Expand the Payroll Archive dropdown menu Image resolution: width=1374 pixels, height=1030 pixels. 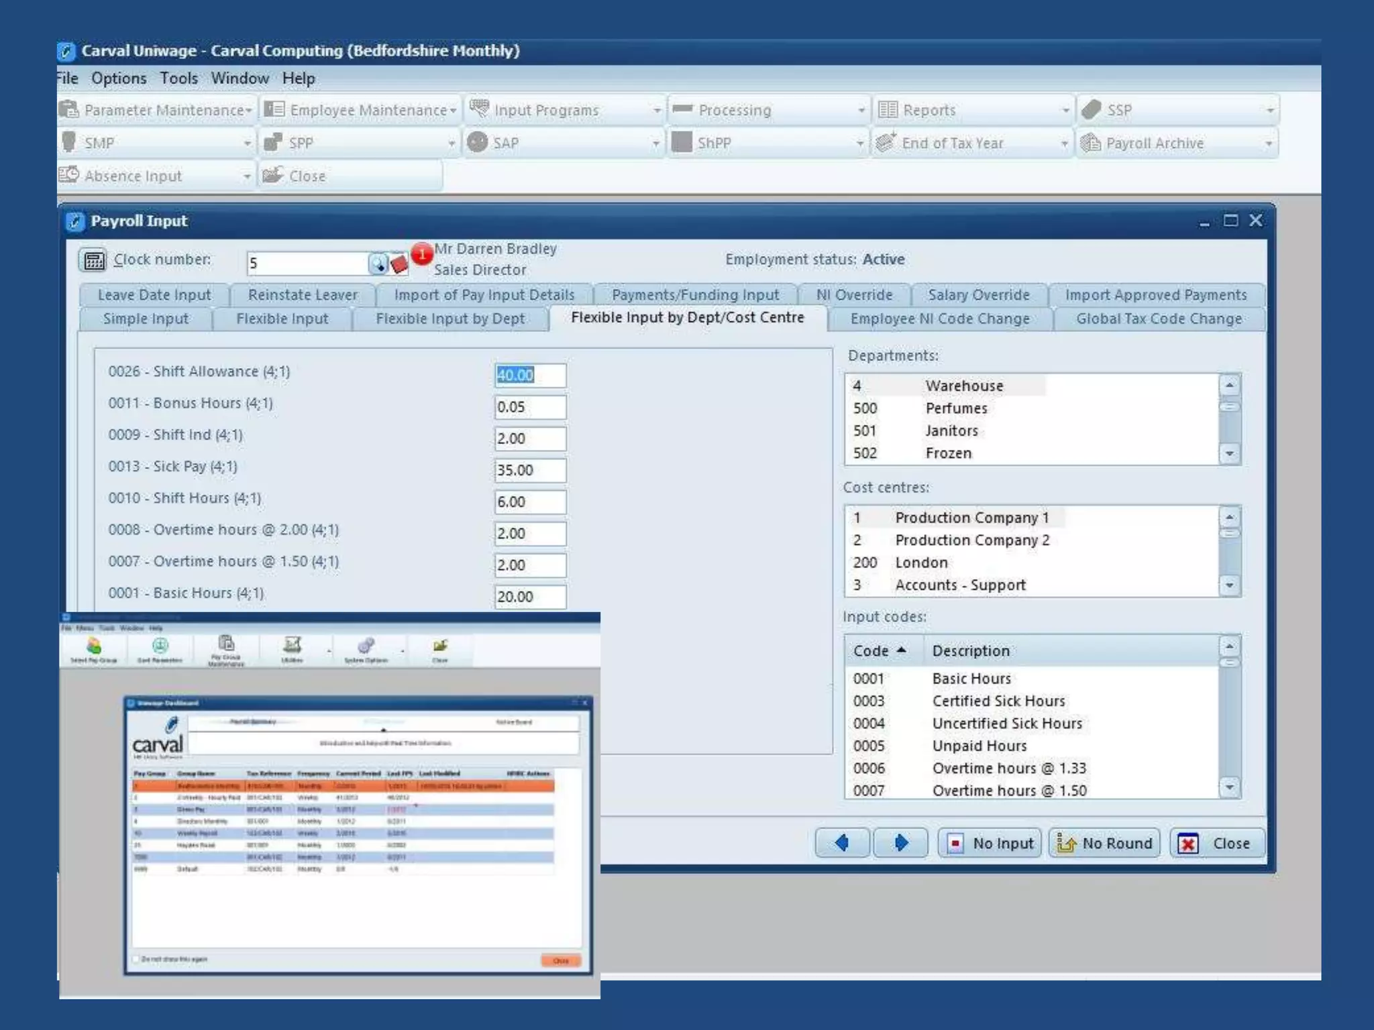(1268, 144)
